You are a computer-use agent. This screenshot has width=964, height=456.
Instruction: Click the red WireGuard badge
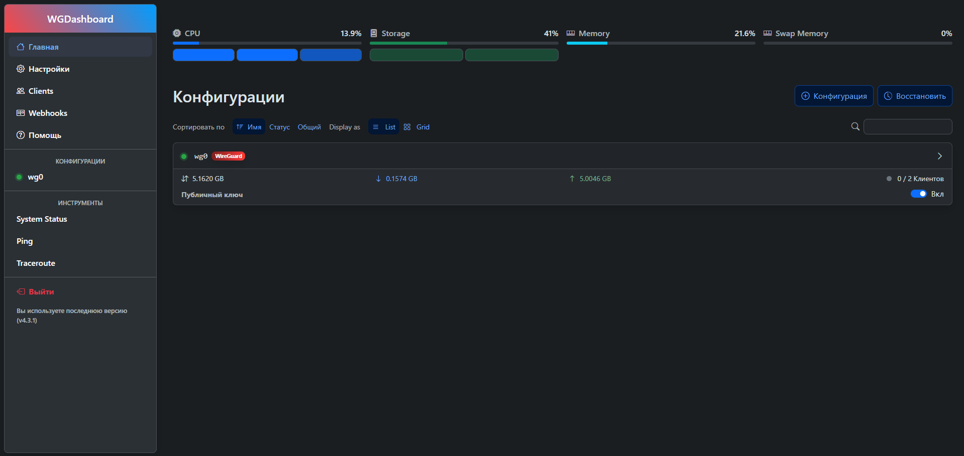[x=229, y=156]
